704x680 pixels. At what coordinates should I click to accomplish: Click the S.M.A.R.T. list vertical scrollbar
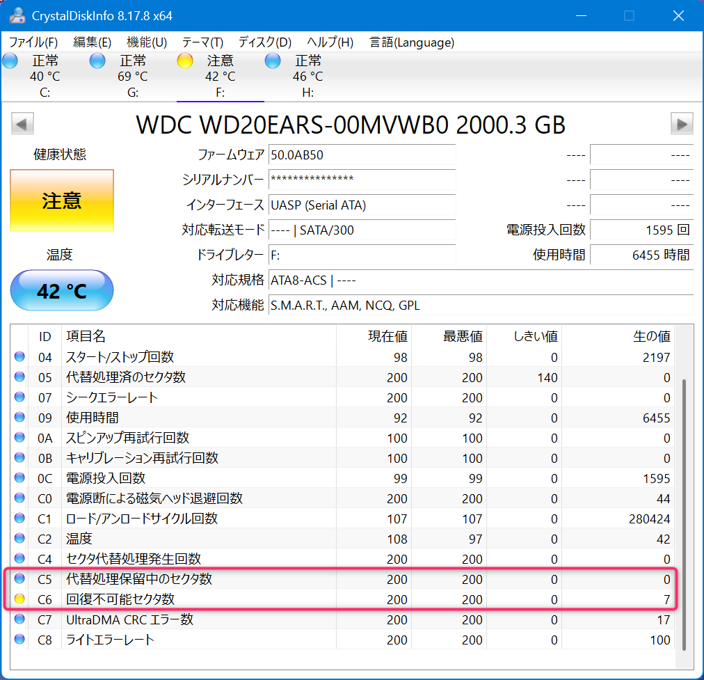685,515
